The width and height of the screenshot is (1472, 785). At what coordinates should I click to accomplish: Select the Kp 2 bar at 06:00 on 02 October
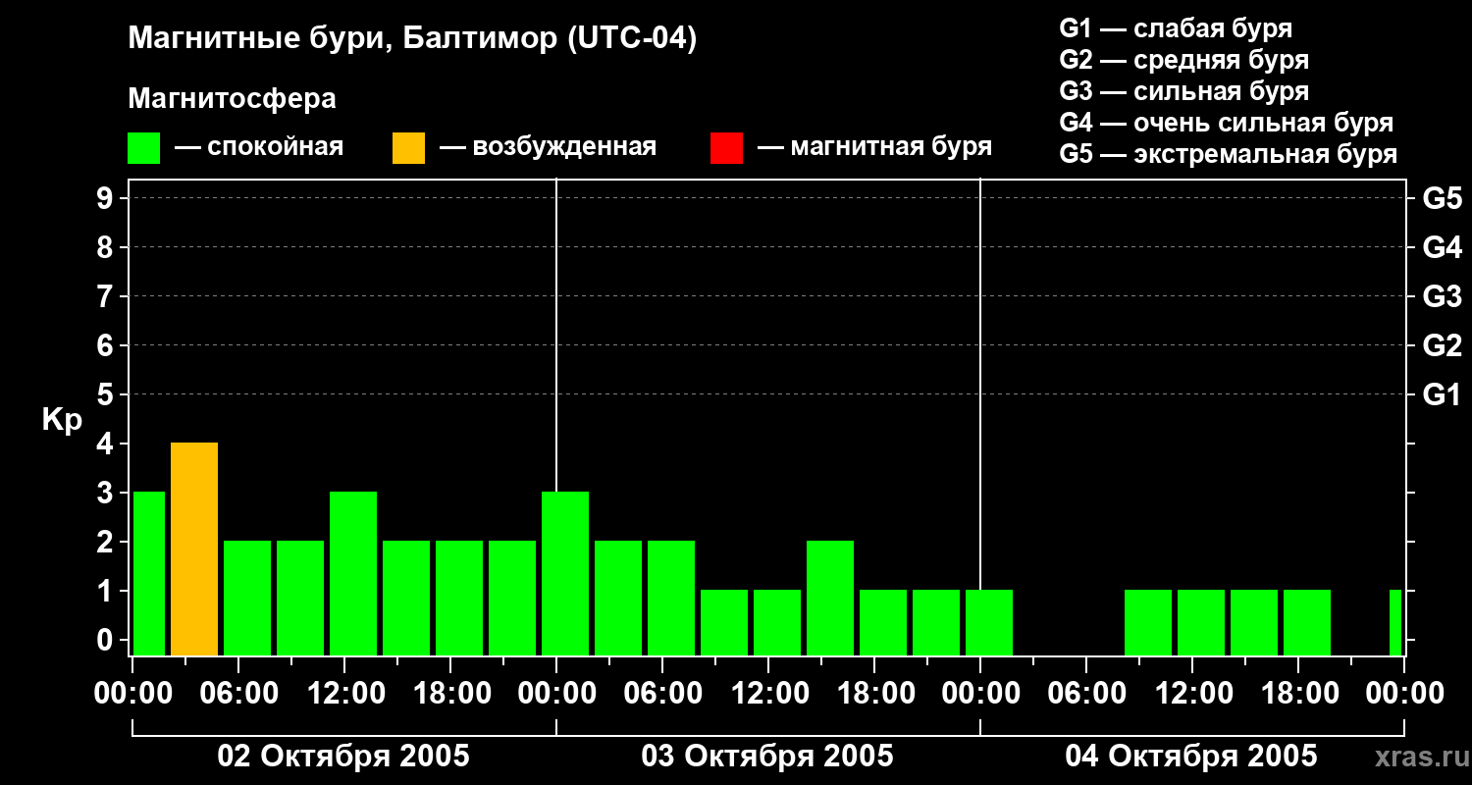(x=247, y=599)
